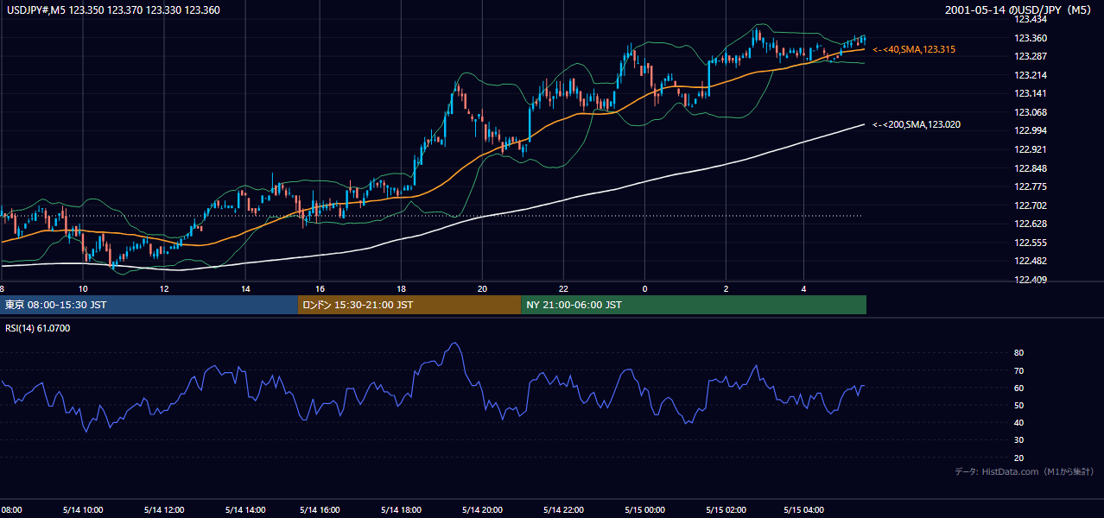Click price axis value 122.702
The height and width of the screenshot is (518, 1104).
point(1030,205)
